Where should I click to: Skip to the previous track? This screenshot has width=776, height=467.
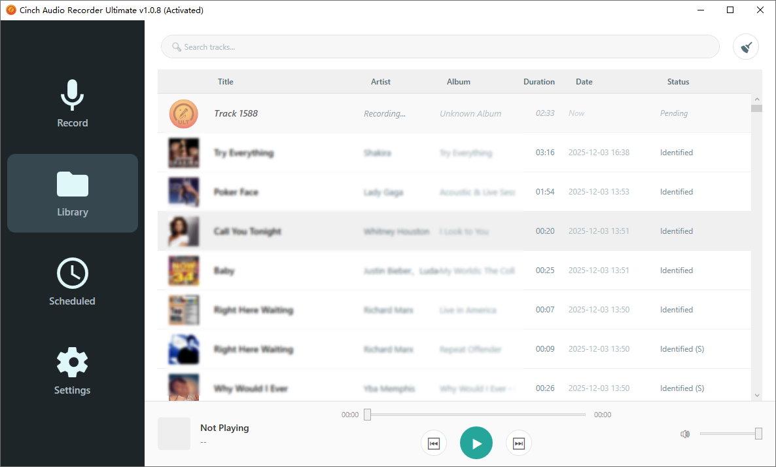(x=433, y=443)
